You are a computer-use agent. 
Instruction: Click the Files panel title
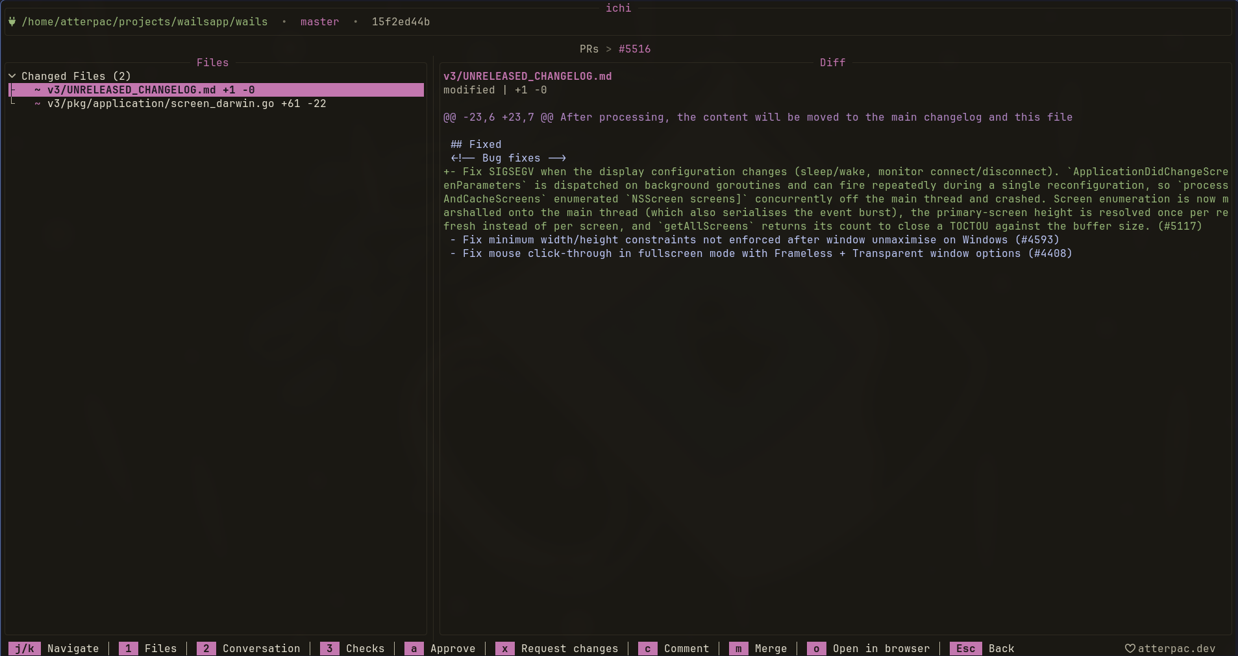[x=212, y=62]
